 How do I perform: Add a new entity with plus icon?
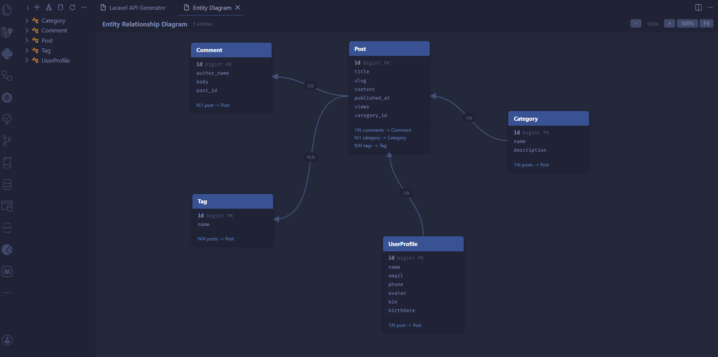(37, 7)
